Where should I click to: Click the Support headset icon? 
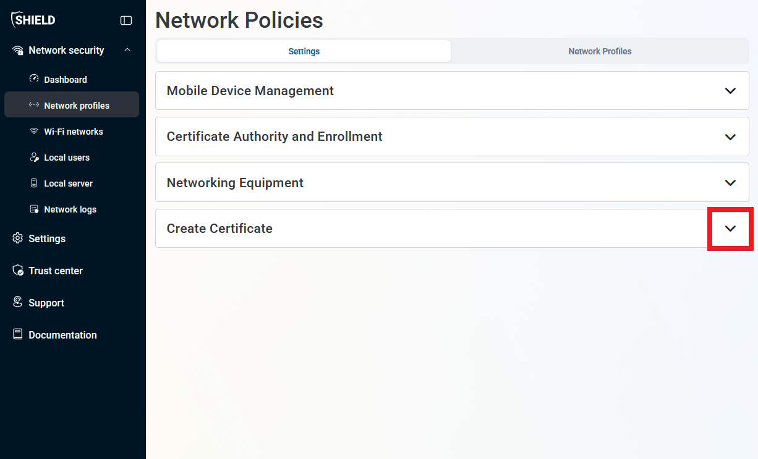coord(18,302)
